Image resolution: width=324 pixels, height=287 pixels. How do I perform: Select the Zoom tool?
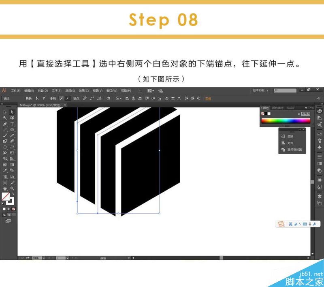click(12, 188)
